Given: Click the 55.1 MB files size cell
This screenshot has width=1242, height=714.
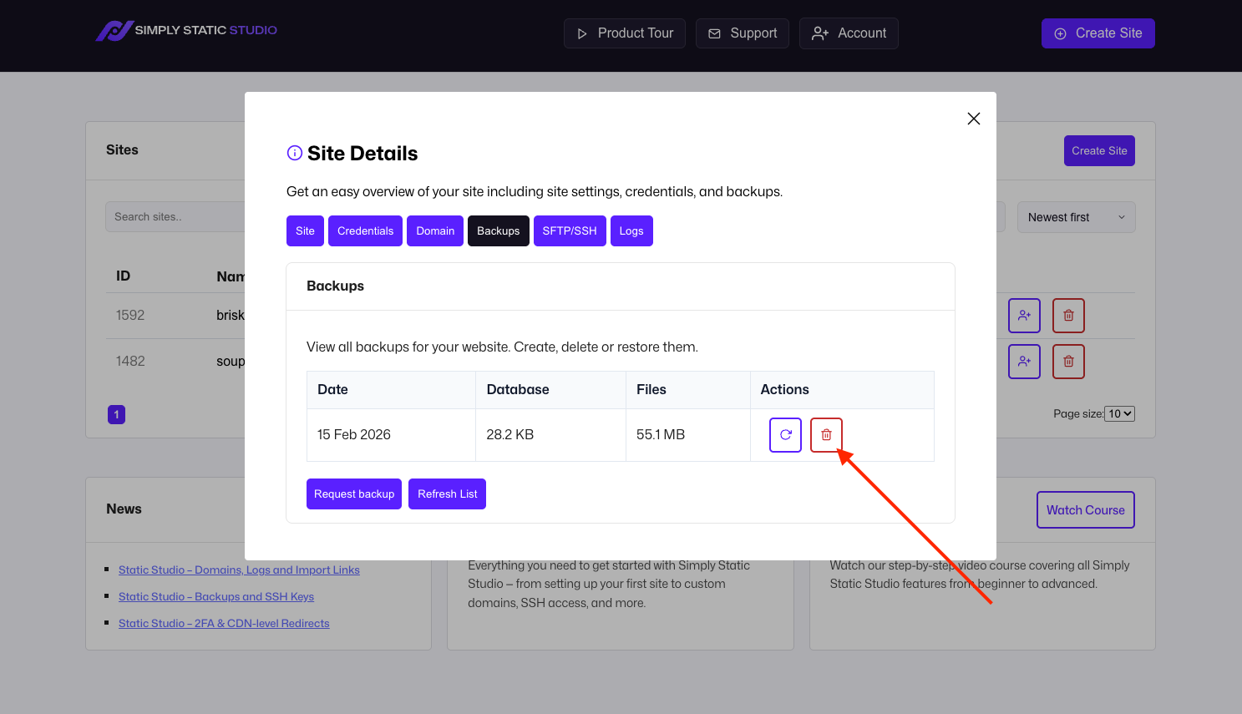Looking at the screenshot, I should click(687, 435).
